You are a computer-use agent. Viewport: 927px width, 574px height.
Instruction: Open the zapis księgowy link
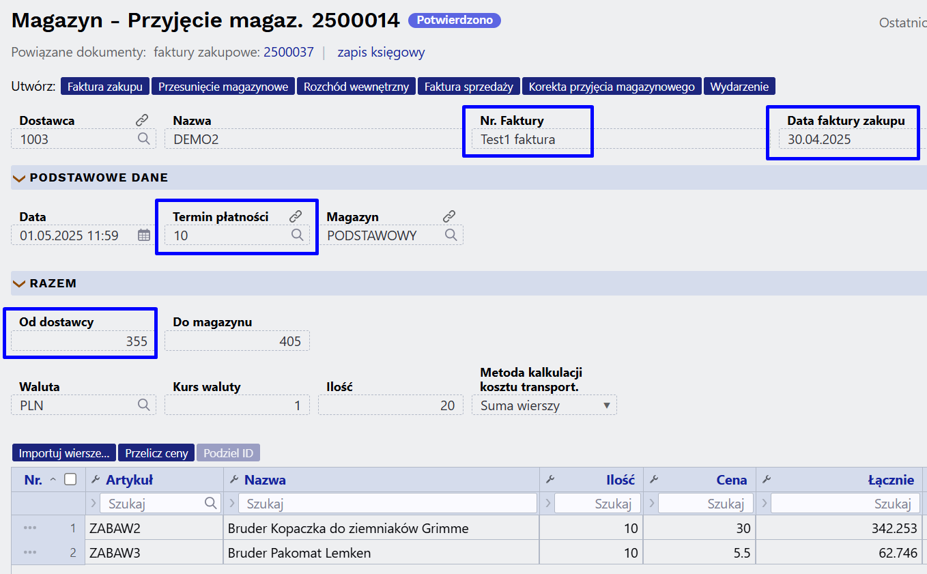[x=381, y=53]
